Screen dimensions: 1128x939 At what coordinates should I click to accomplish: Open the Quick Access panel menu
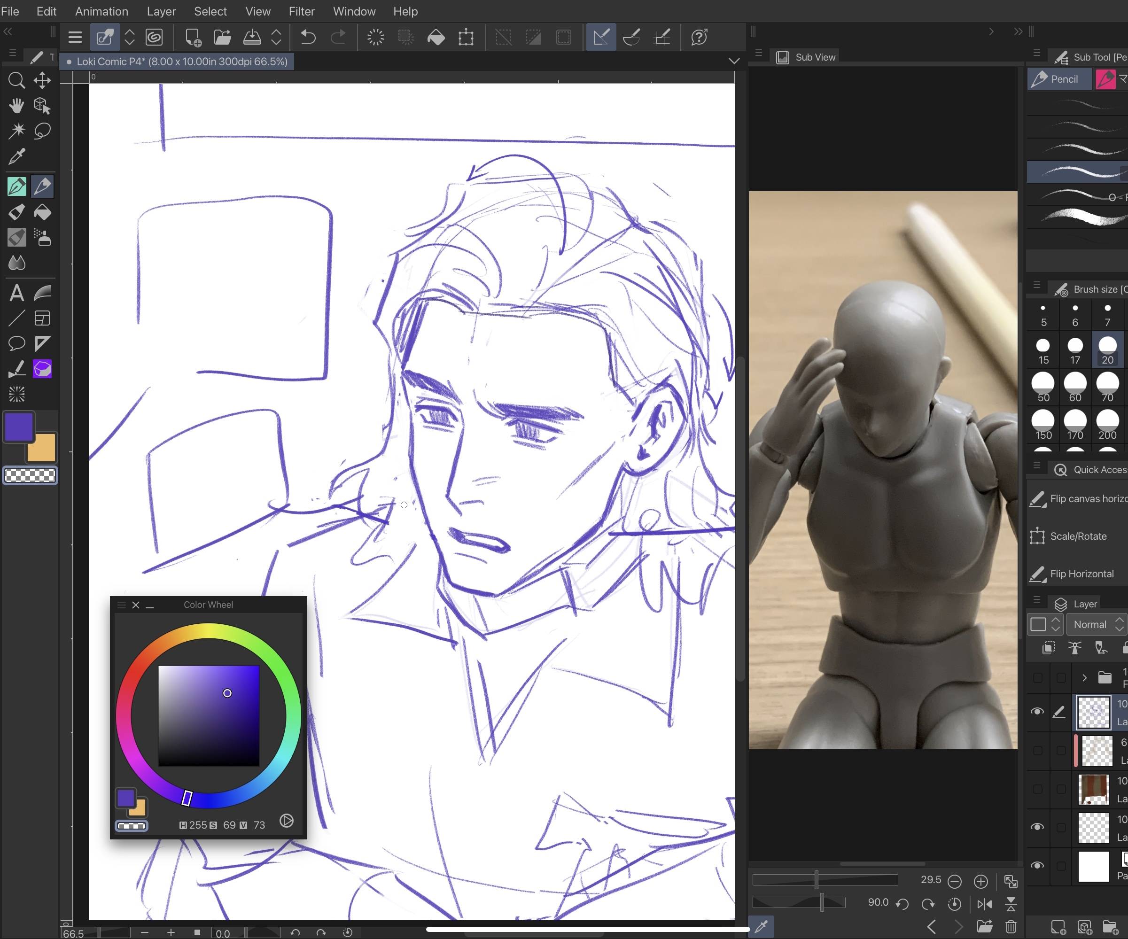click(x=1037, y=465)
